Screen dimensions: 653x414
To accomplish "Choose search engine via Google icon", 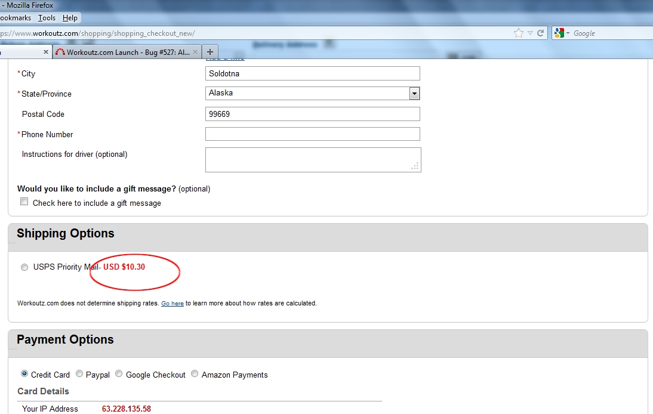I will coord(559,33).
